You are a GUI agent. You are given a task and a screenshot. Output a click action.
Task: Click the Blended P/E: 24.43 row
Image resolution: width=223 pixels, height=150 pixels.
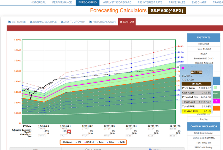(203, 58)
